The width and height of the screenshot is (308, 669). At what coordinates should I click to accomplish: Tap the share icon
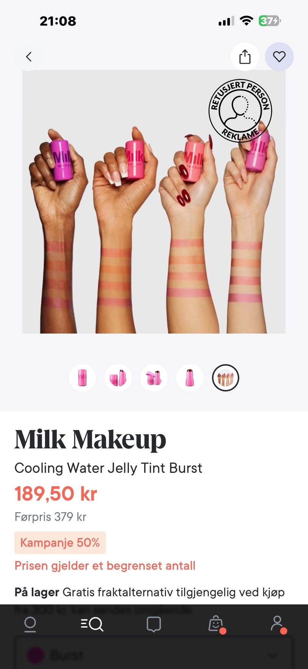[245, 57]
